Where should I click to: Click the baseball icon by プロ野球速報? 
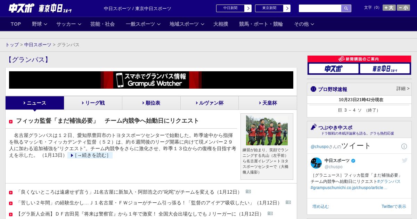313,89
